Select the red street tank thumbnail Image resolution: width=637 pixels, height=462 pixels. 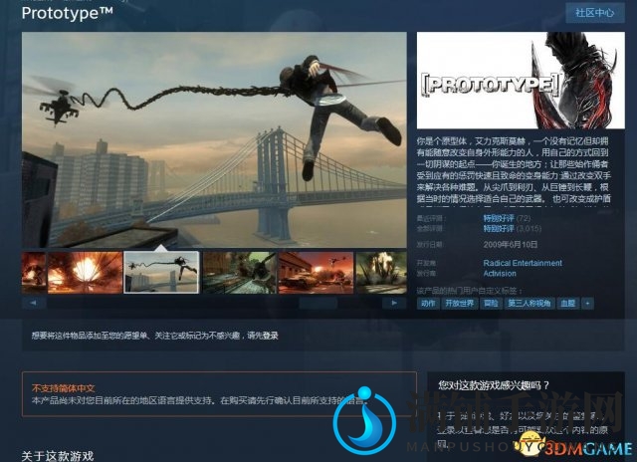[x=316, y=272]
